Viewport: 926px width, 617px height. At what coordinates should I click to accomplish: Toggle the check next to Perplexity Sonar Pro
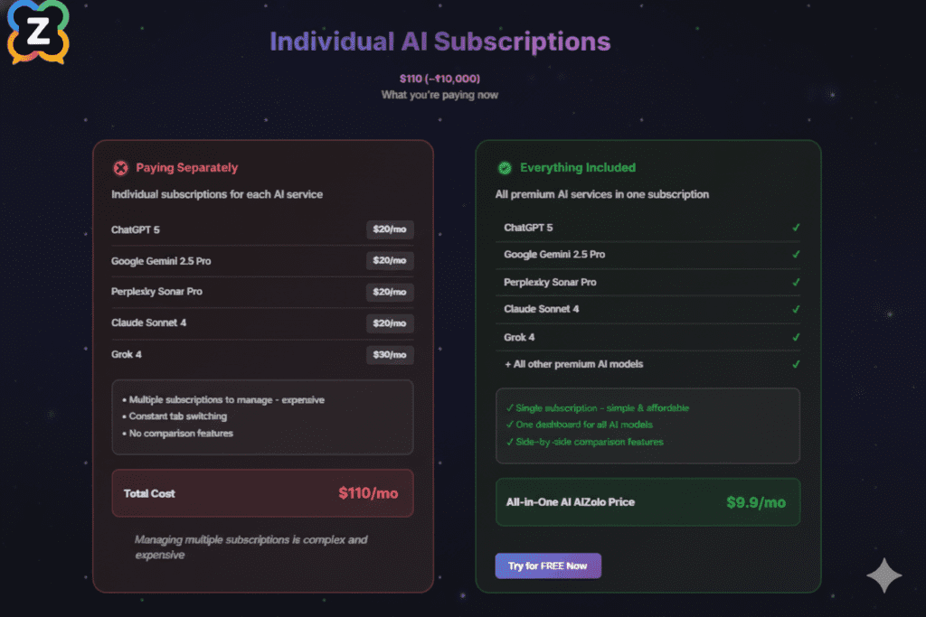tap(796, 282)
